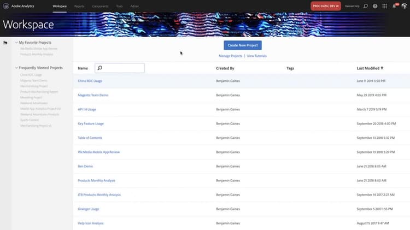Select China RDC Usage in sidebar
The height and width of the screenshot is (230, 410).
click(31, 75)
